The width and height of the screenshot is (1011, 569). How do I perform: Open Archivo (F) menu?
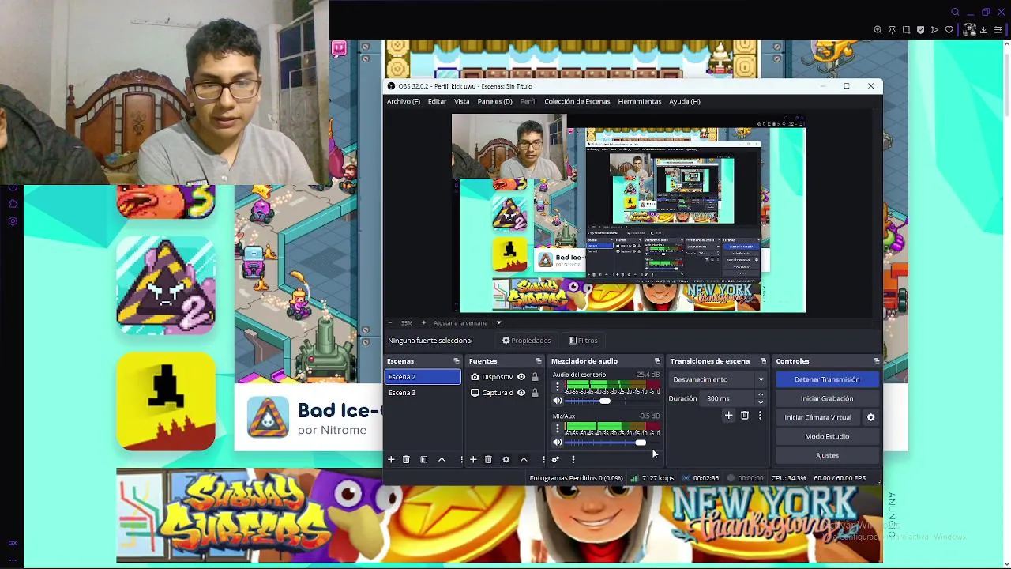(x=403, y=101)
